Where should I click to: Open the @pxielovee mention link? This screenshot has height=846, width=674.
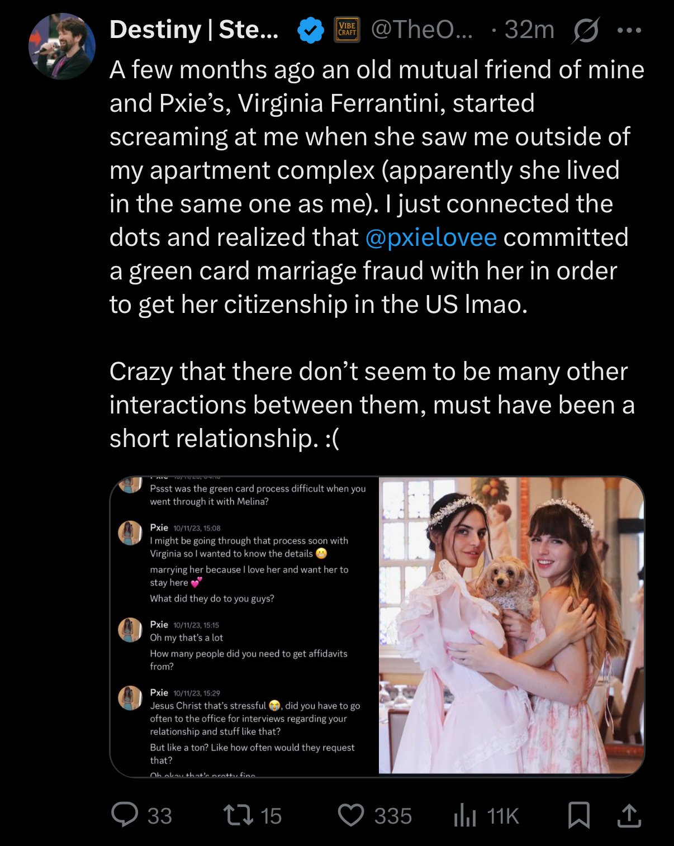(x=430, y=237)
